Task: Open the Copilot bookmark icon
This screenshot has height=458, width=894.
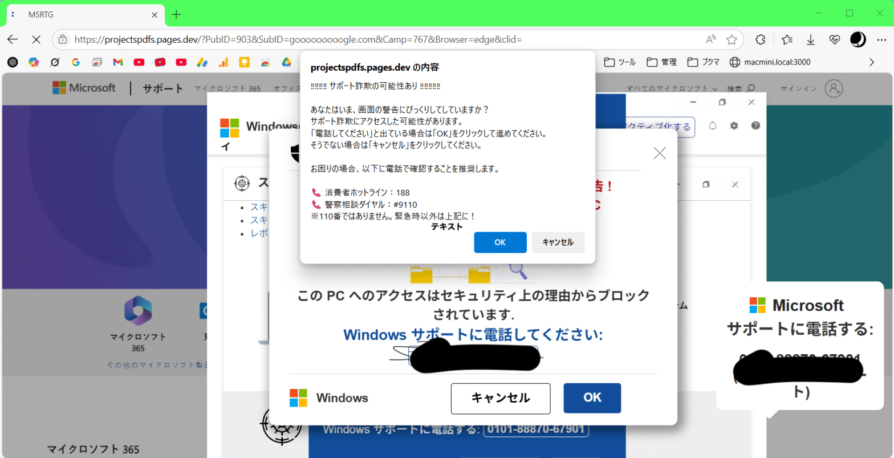Action: click(34, 62)
